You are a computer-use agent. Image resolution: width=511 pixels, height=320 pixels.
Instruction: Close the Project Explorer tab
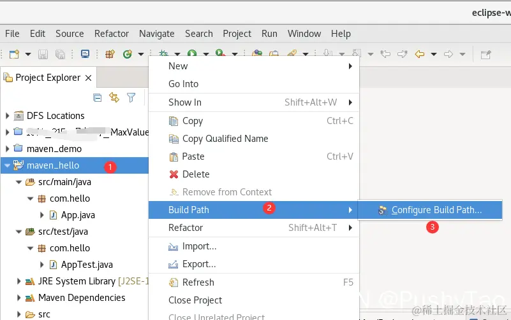point(88,78)
